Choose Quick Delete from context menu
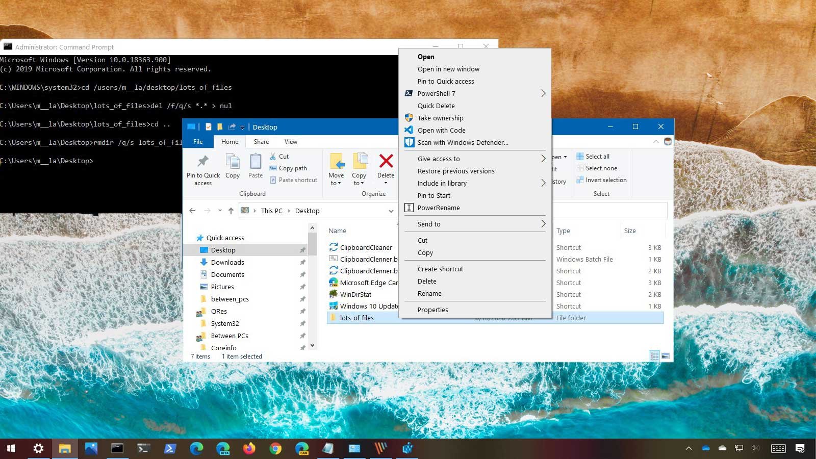 point(436,106)
